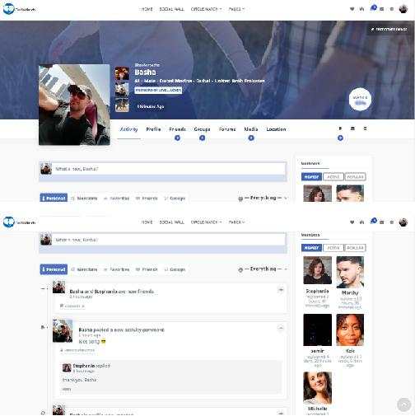Image resolution: width=415 pixels, height=416 pixels.
Task: Expand CIRCLE MATCH menu in the cover-photo page's header
Action: coord(206,9)
